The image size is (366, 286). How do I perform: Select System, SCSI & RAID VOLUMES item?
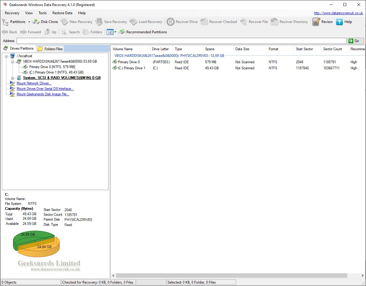pos(62,78)
